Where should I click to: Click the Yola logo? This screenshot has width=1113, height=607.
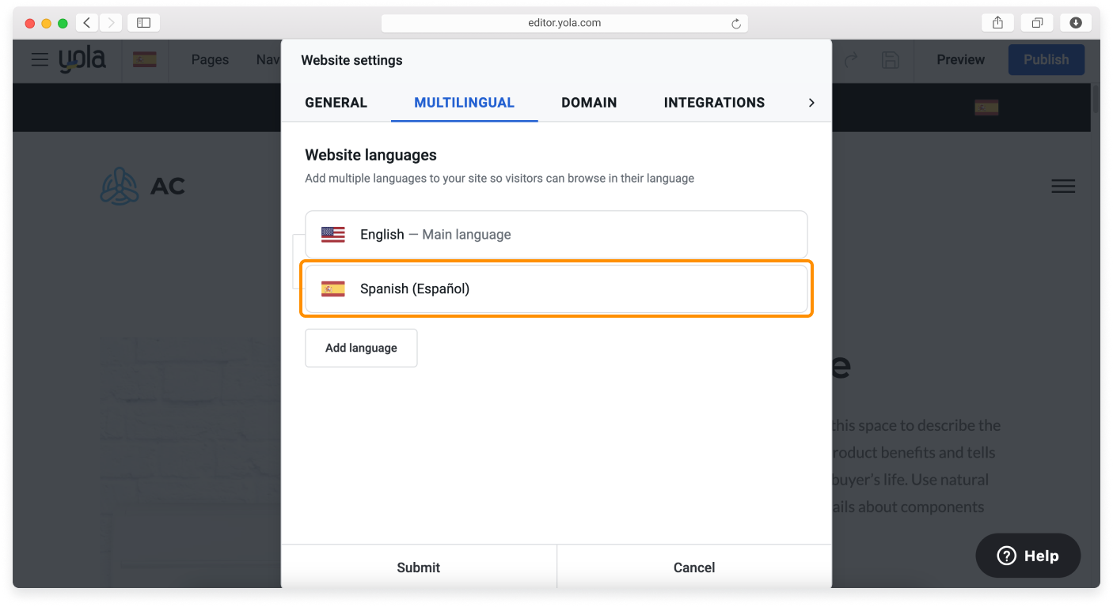(83, 59)
